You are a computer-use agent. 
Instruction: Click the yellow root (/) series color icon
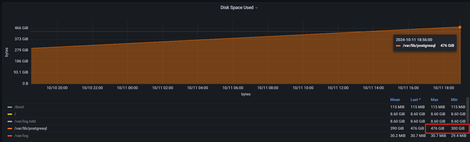[10, 114]
